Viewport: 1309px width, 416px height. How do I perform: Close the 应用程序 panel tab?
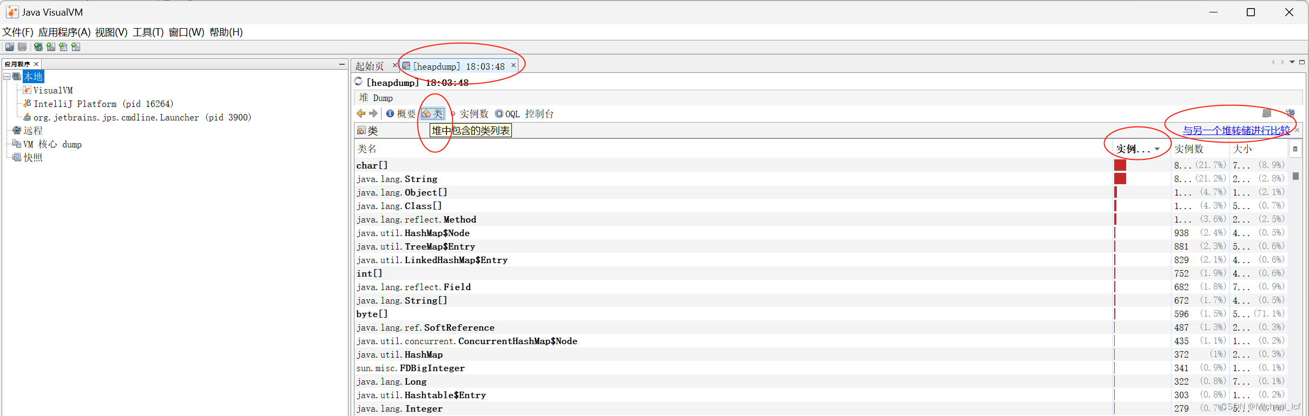pyautogui.click(x=36, y=64)
